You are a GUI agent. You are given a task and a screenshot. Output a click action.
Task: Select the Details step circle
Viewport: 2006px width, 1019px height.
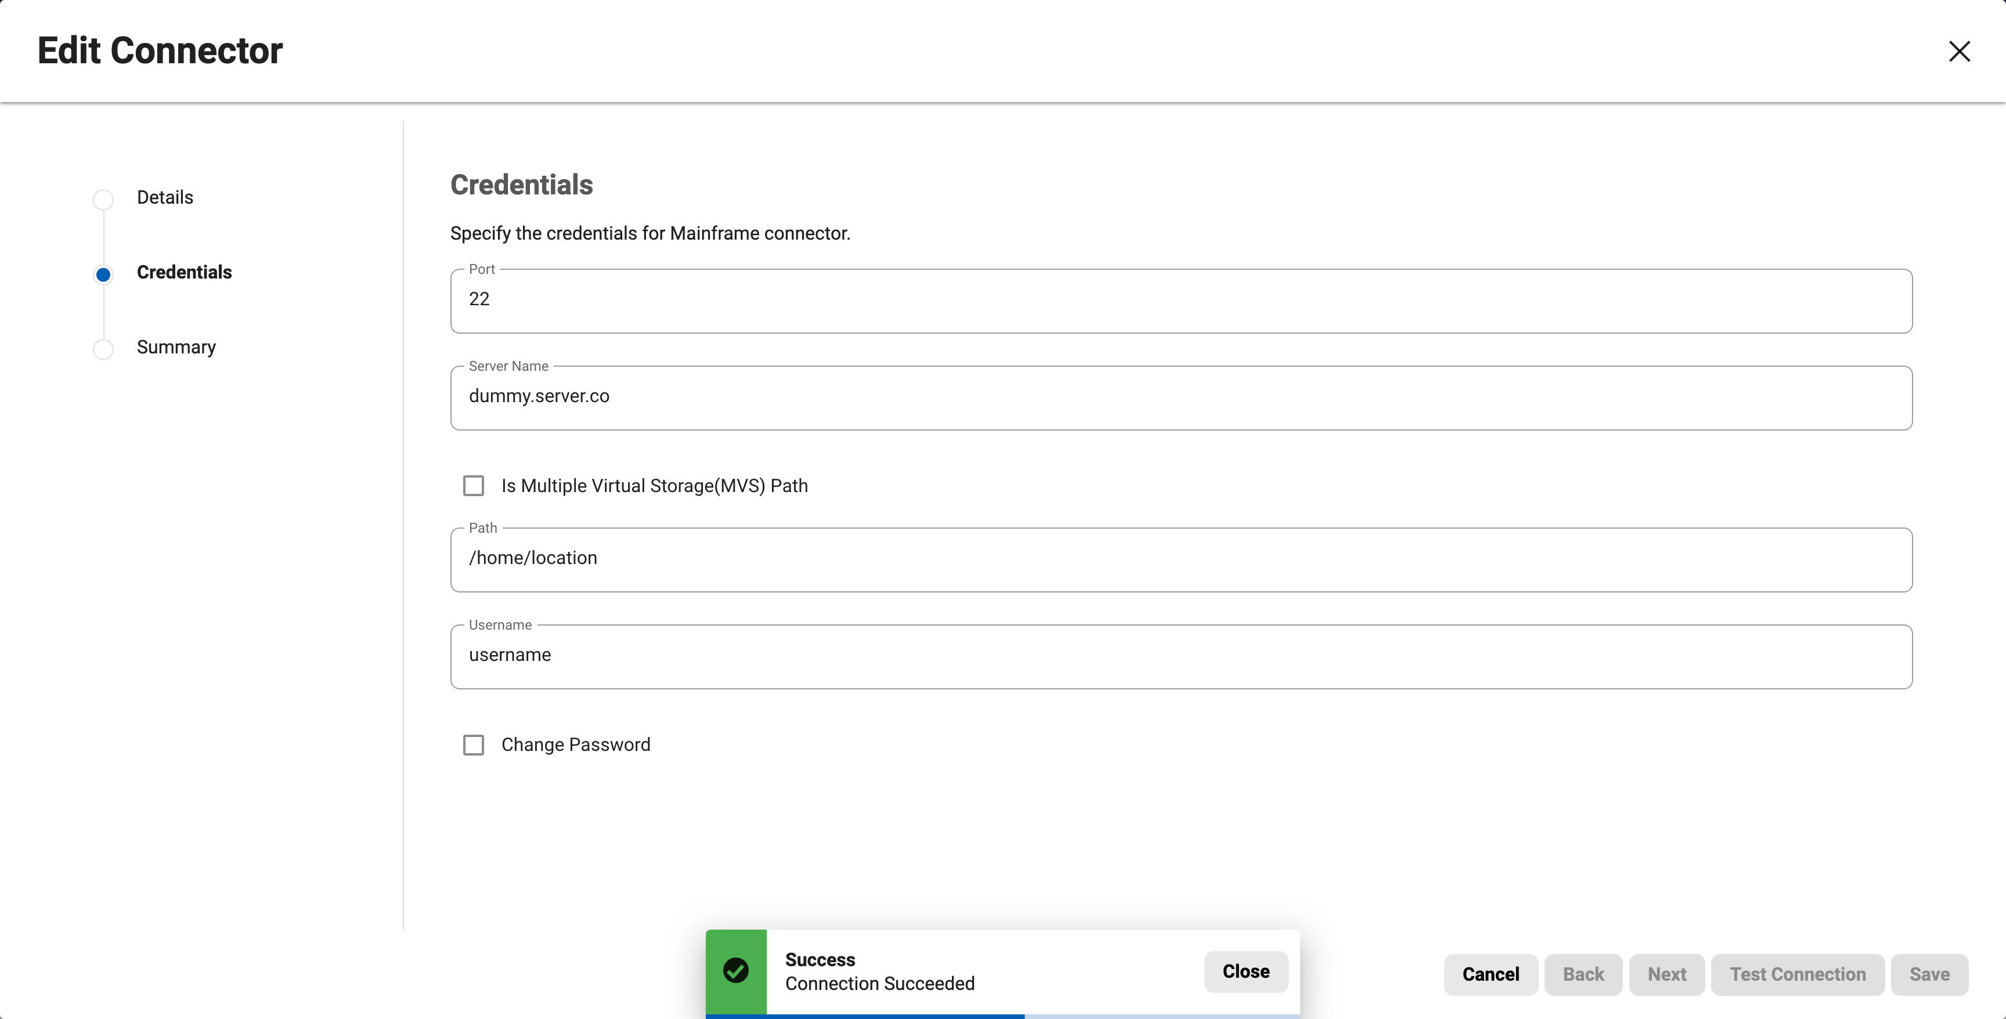(103, 199)
